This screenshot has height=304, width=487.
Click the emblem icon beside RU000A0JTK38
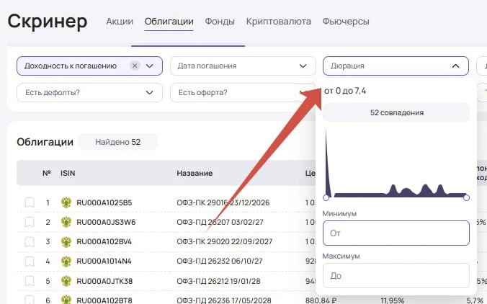click(66, 281)
